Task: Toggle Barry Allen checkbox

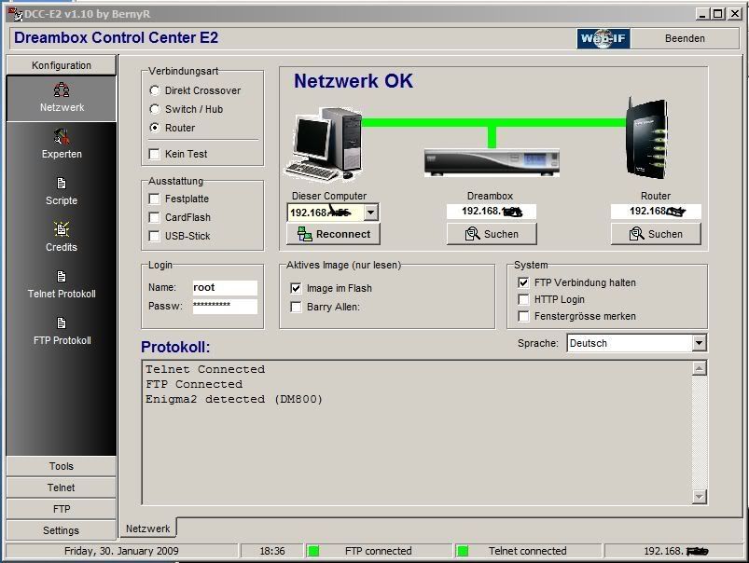Action: [x=297, y=307]
